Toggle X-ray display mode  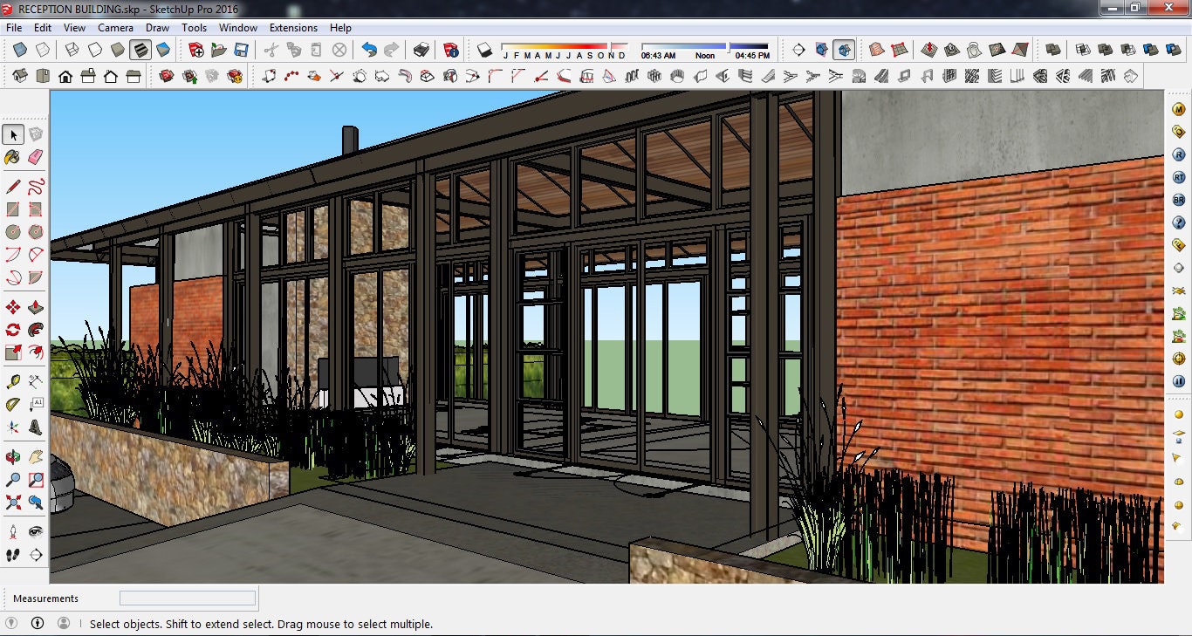point(19,50)
